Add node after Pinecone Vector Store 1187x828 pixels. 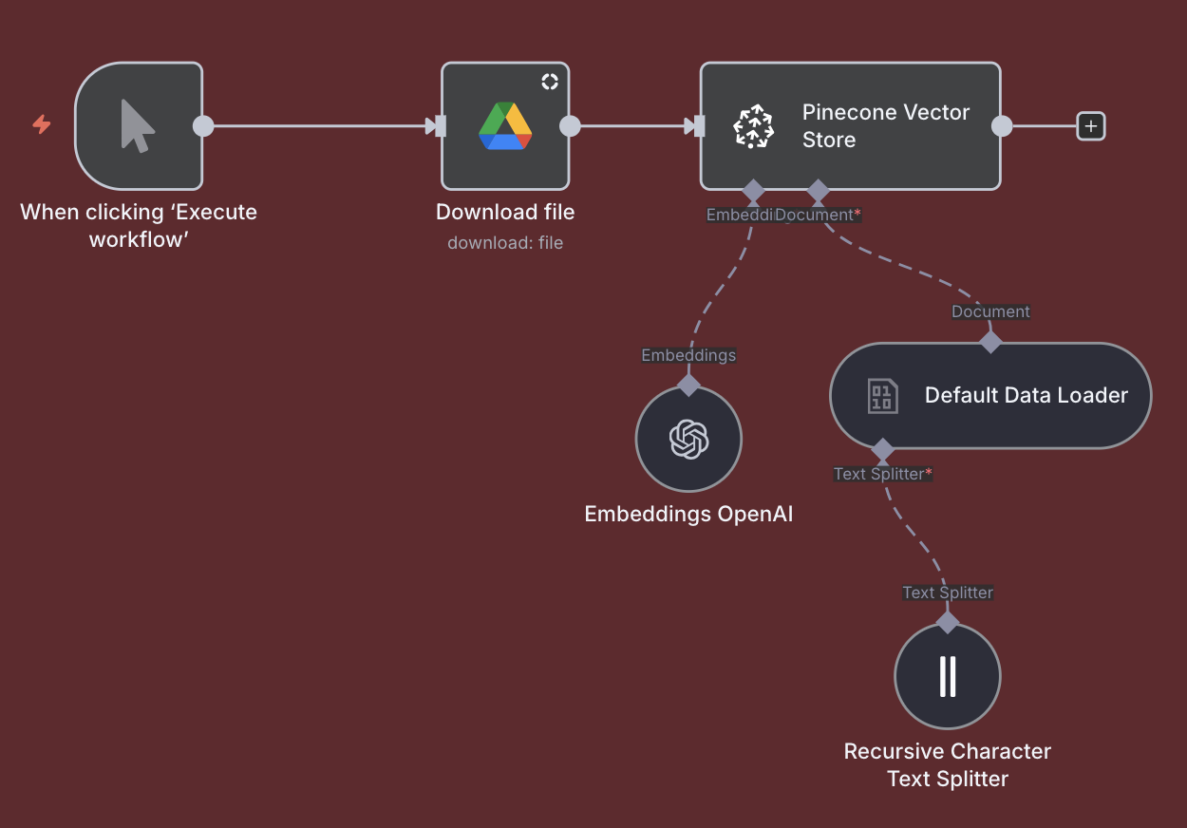(x=1091, y=126)
